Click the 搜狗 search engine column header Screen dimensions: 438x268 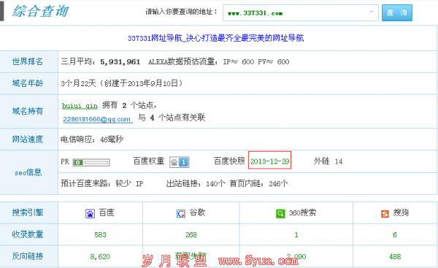tap(401, 213)
